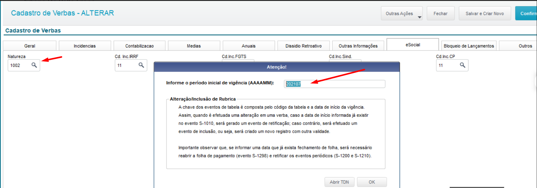Open the Outras Ações button
The width and height of the screenshot is (537, 188).
click(x=401, y=14)
